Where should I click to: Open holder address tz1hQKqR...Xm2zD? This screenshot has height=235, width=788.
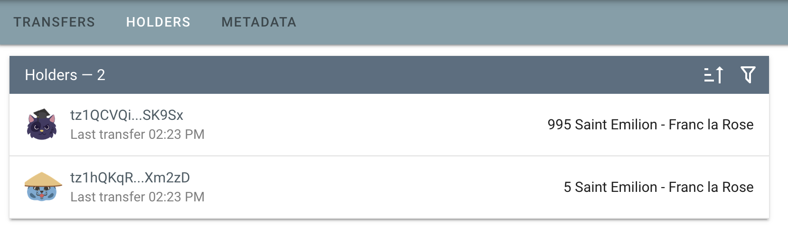[x=130, y=178]
